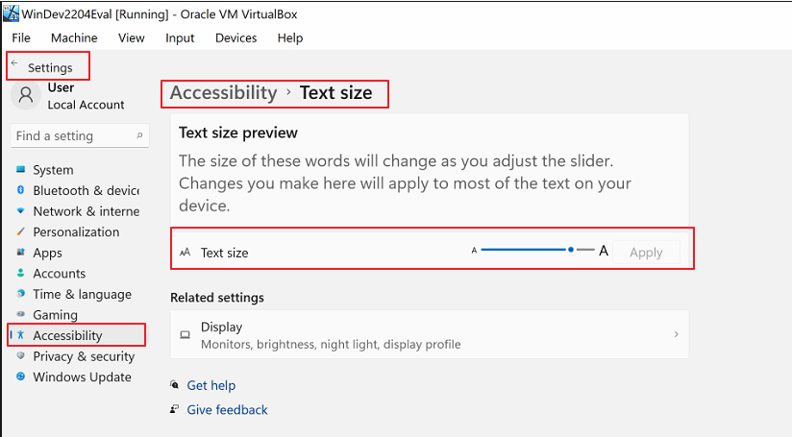Open the Get help link
This screenshot has height=437, width=792.
(210, 385)
